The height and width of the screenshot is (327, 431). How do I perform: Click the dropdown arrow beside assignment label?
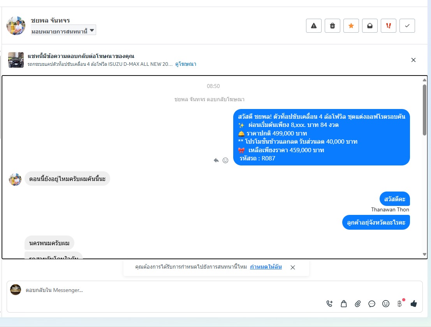(x=92, y=30)
